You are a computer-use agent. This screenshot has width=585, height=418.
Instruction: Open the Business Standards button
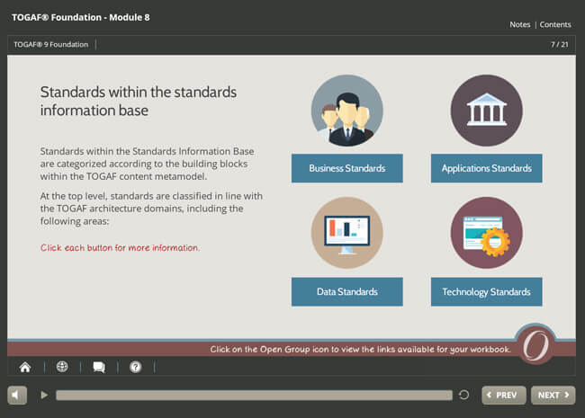347,168
